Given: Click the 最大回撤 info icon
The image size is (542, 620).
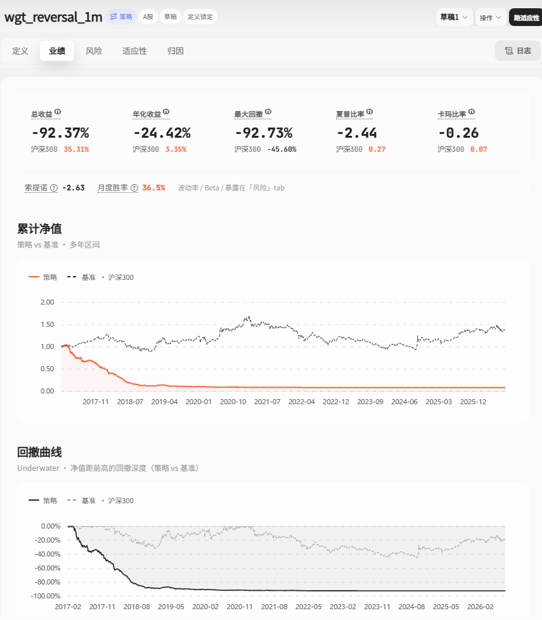Looking at the screenshot, I should [x=268, y=112].
